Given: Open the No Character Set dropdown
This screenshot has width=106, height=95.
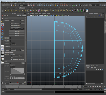Looking at the screenshot, I should tap(98, 89).
